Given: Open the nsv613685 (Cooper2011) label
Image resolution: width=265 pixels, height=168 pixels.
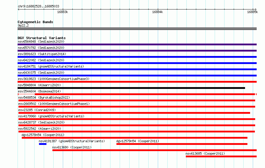Looking at the screenshot, I should coord(205,153).
